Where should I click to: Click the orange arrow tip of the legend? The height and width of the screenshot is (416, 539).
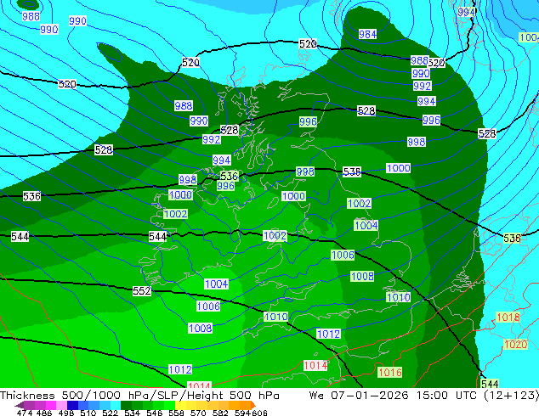click(x=253, y=405)
